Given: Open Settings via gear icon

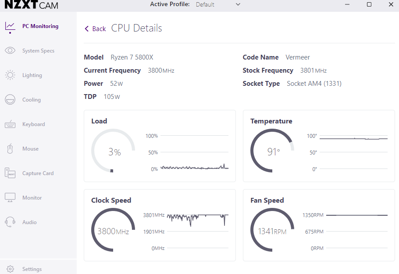Looking at the screenshot, I should (11, 269).
